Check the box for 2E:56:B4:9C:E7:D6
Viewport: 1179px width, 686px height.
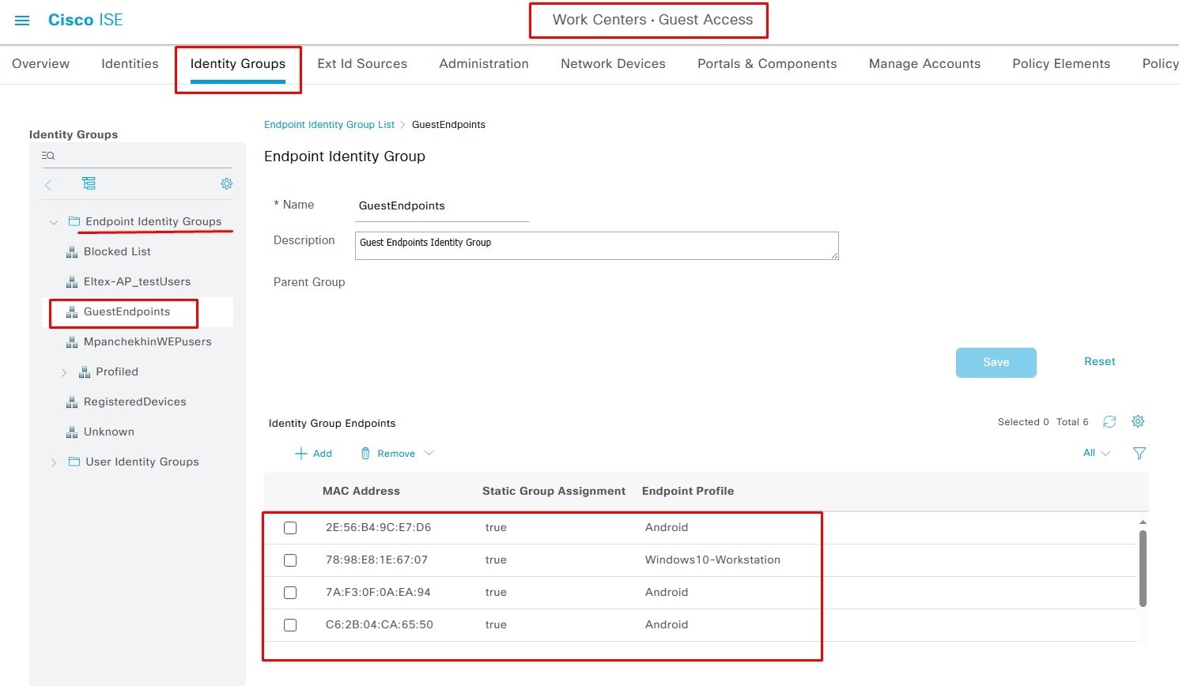coord(290,528)
